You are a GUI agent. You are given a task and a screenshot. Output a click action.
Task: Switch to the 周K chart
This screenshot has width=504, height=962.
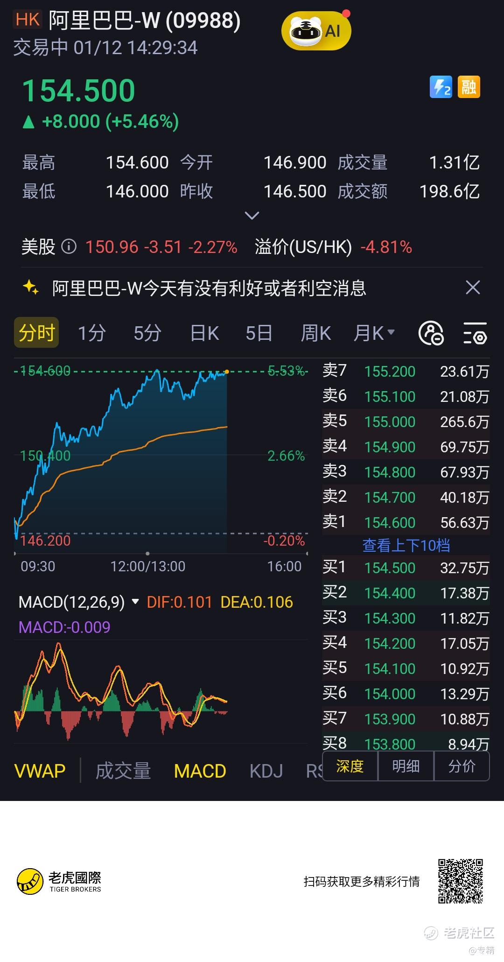(316, 333)
